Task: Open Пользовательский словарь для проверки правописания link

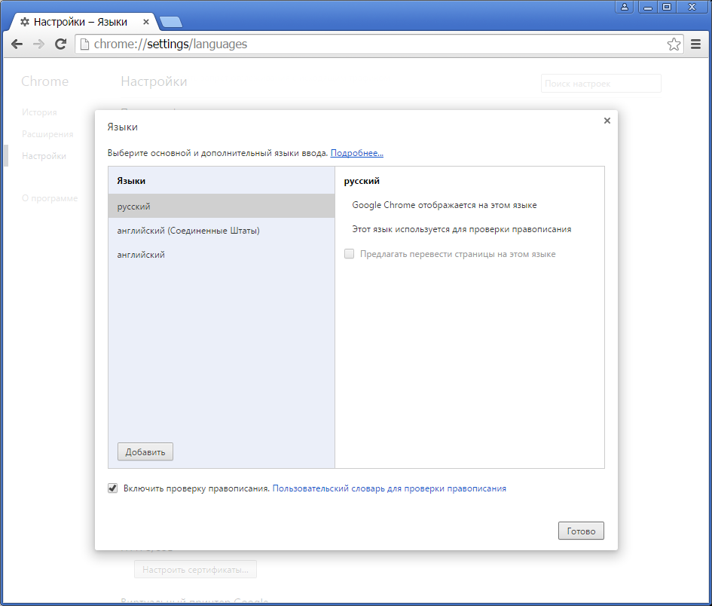Action: coord(389,488)
